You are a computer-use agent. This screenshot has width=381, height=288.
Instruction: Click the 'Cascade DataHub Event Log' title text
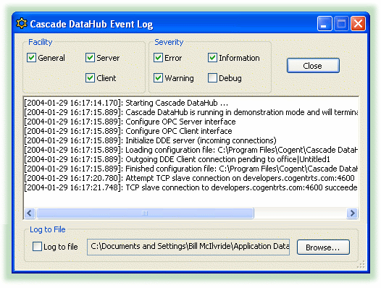click(x=91, y=24)
